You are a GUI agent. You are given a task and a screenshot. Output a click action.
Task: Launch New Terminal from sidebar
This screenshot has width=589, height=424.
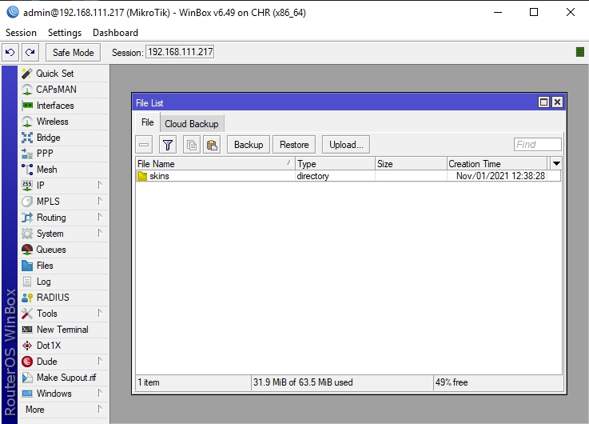pos(64,330)
